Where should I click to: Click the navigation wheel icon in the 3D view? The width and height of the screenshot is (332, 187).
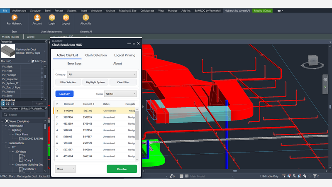[325, 80]
